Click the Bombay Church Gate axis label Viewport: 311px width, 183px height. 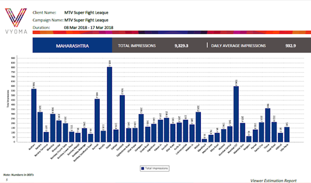(x=58, y=151)
